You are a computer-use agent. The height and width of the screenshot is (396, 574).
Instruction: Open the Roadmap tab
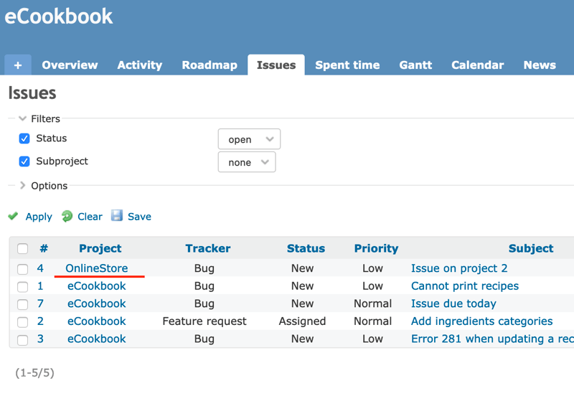pyautogui.click(x=210, y=65)
